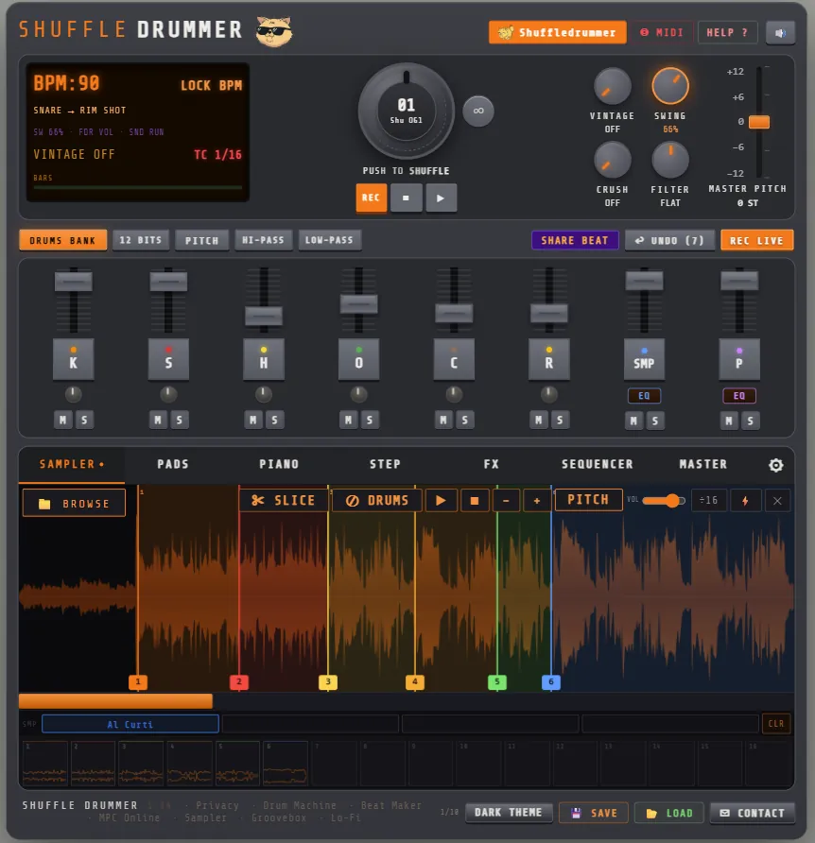Click the REC LIVE button

757,240
